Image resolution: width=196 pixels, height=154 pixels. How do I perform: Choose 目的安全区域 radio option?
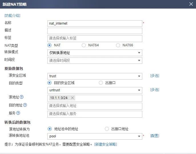point(49,83)
